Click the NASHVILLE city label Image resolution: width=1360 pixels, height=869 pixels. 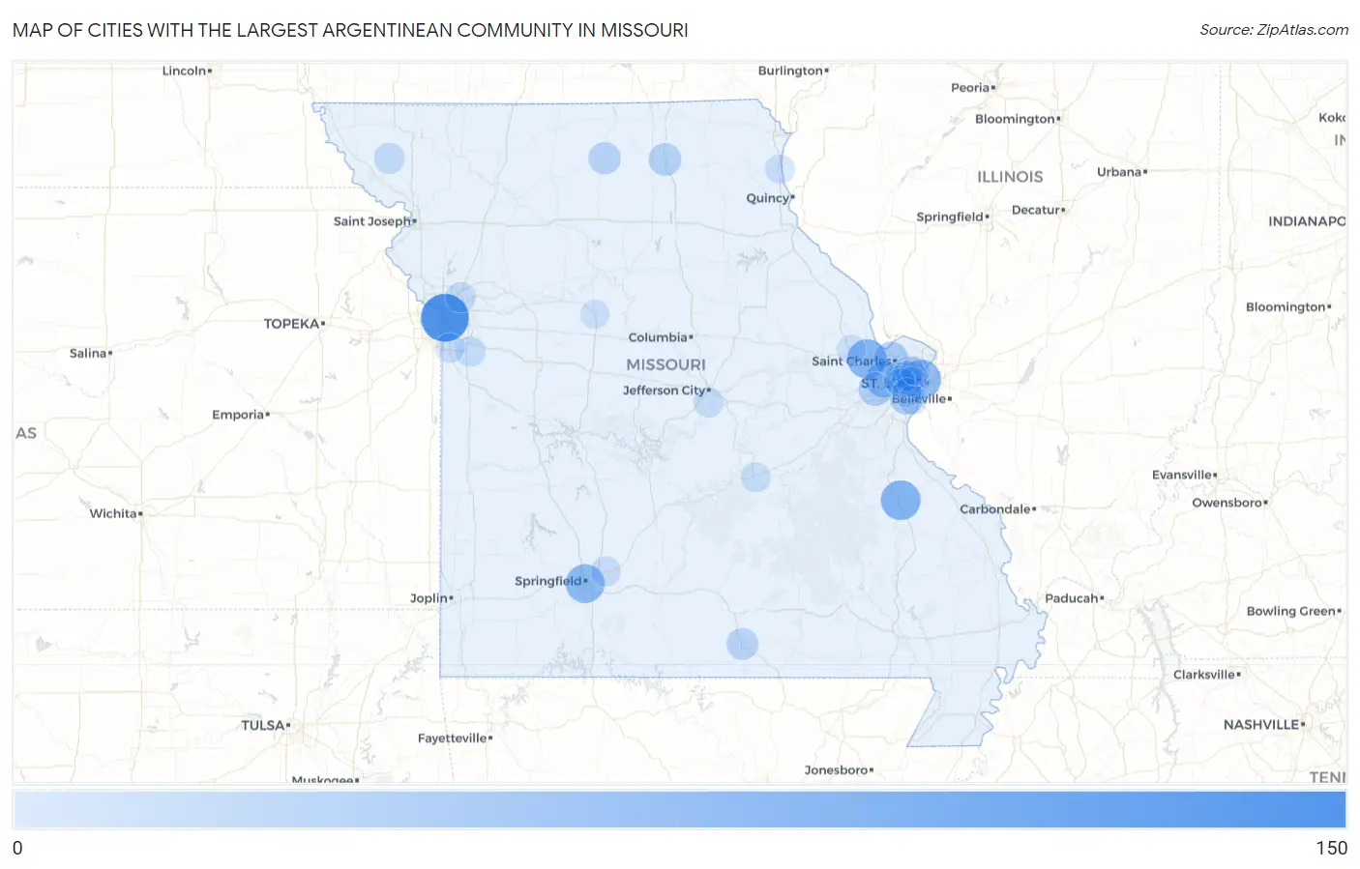point(1261,724)
